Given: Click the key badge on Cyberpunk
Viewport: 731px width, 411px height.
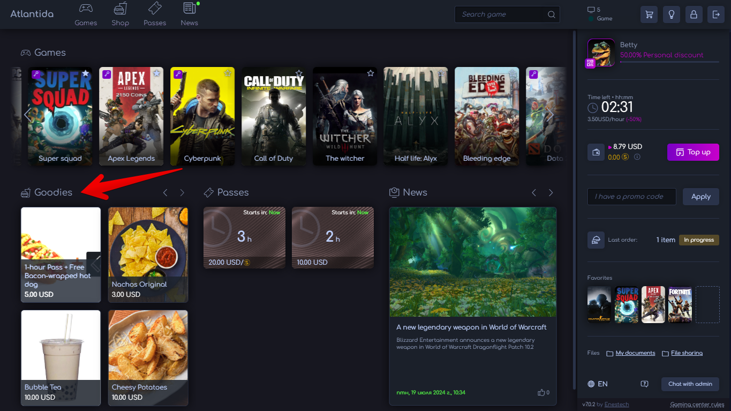Looking at the screenshot, I should 178,74.
